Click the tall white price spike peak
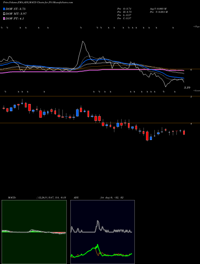Screen dimensions: 200x264 tap(83, 41)
